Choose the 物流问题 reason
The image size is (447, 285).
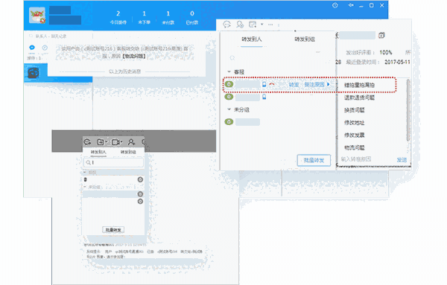tap(355, 147)
